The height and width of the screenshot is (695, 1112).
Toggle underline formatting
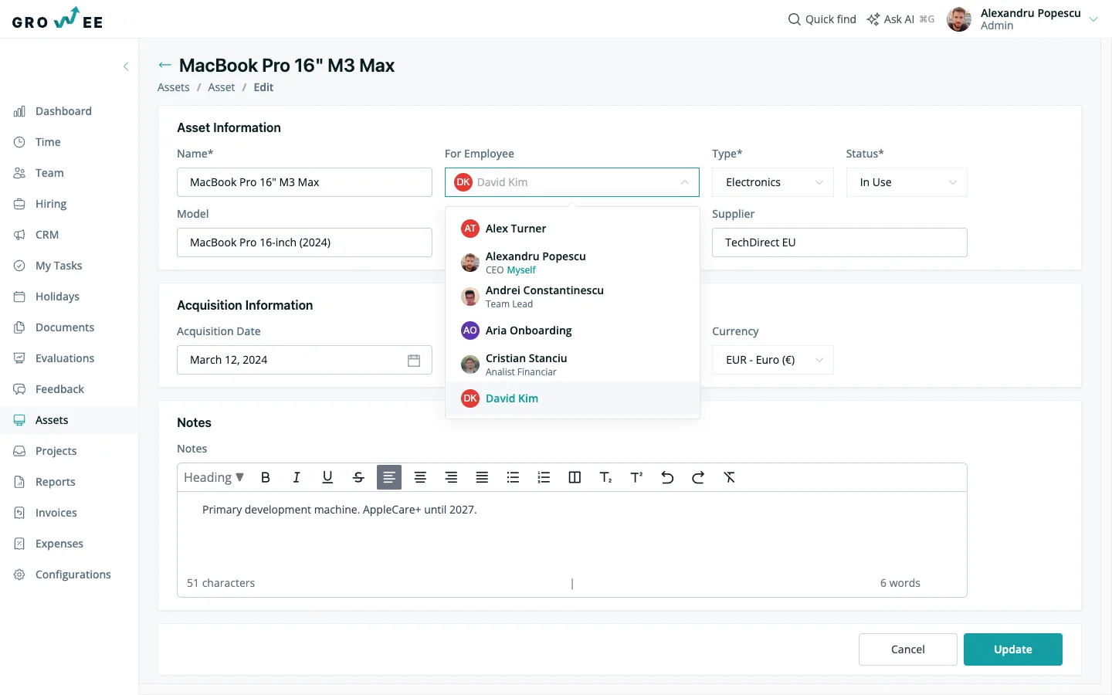(x=327, y=477)
